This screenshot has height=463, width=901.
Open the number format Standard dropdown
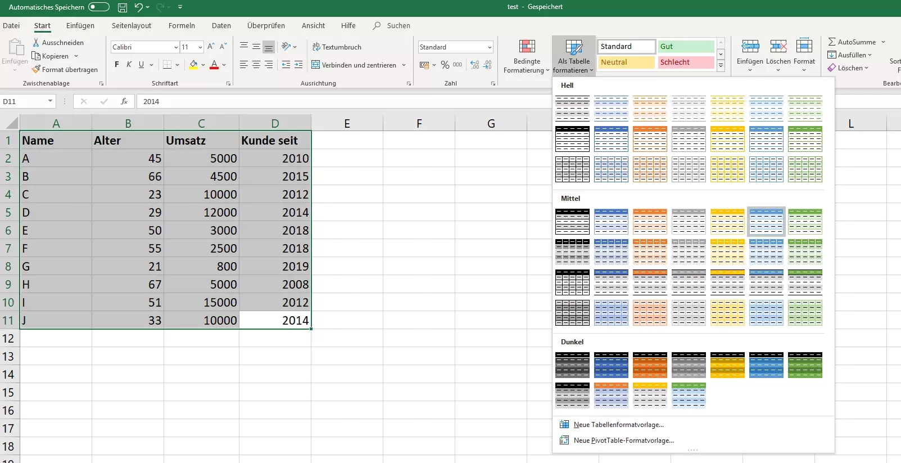490,47
